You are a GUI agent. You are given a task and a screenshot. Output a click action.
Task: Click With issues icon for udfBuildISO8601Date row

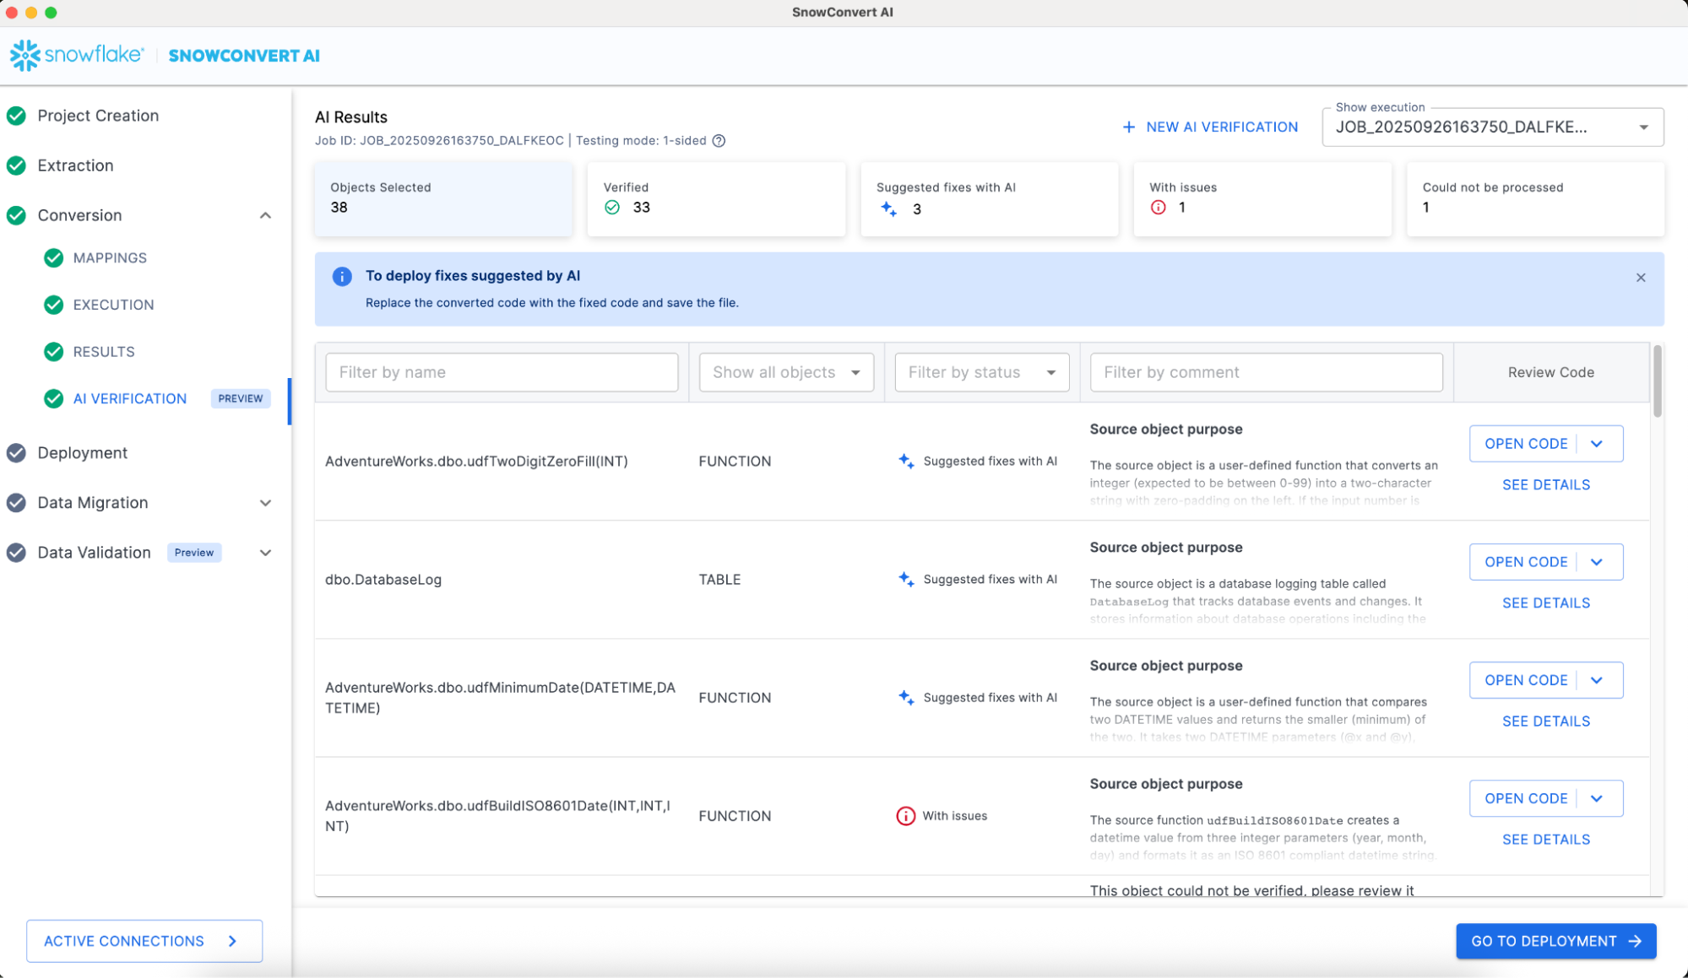(x=905, y=816)
